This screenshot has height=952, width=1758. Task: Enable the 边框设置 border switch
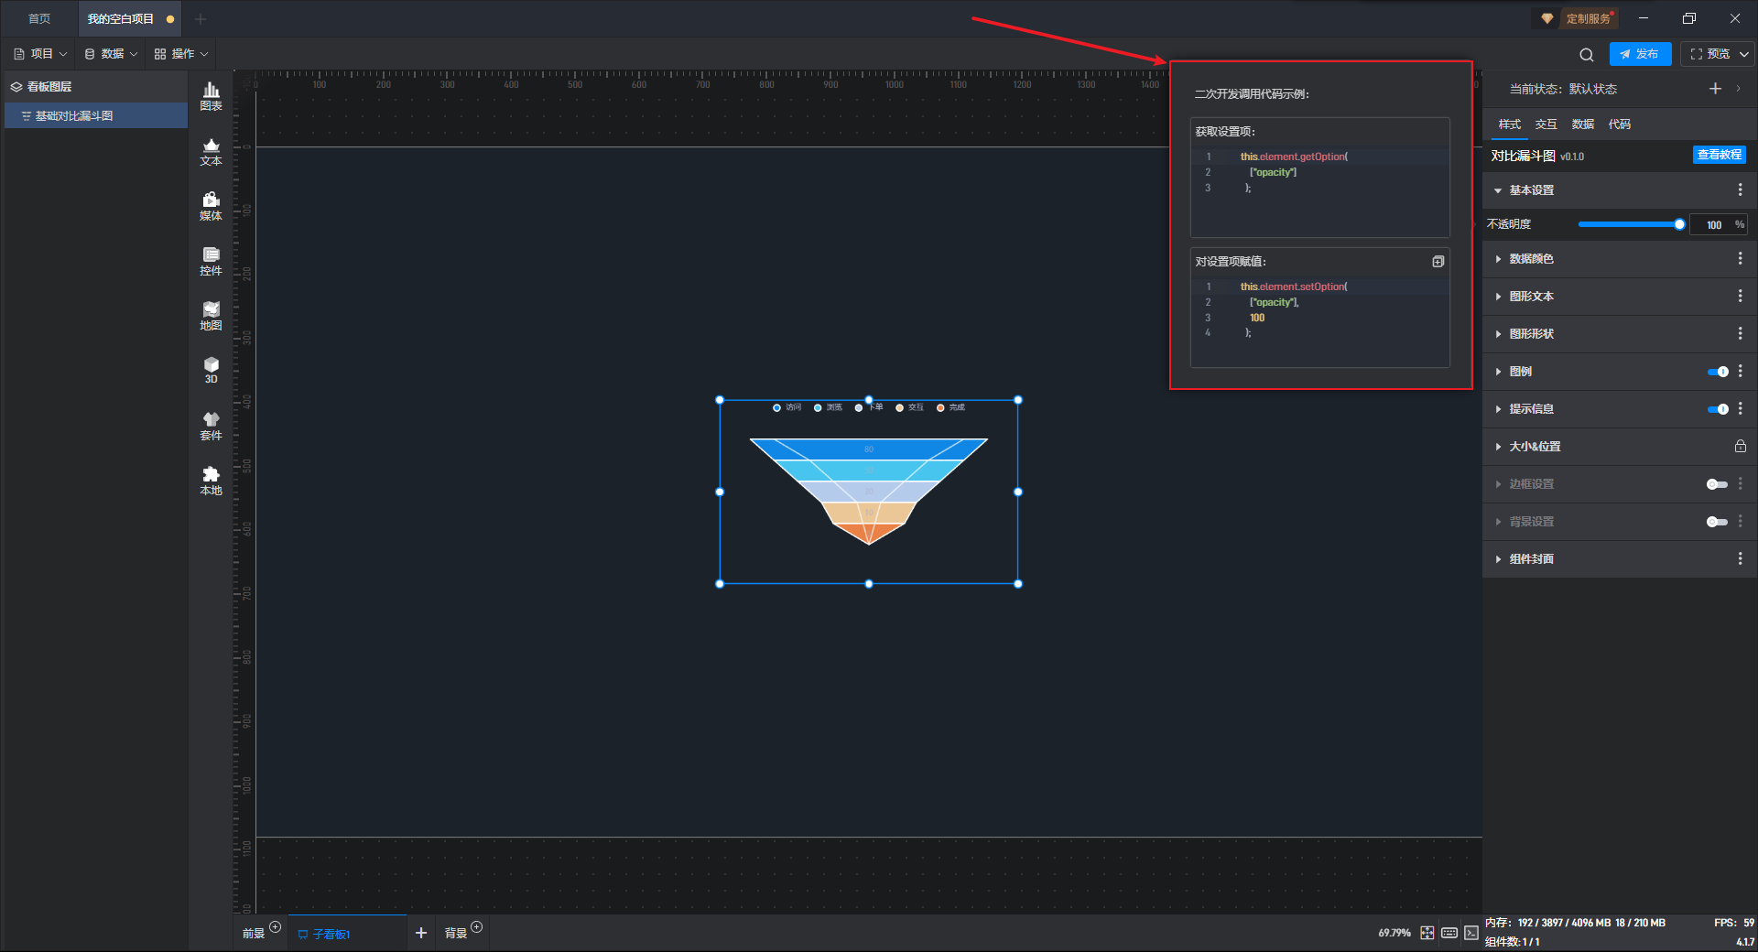[1717, 484]
